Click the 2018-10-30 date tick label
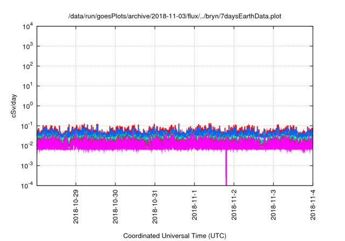345x241 pixels. tap(115, 207)
